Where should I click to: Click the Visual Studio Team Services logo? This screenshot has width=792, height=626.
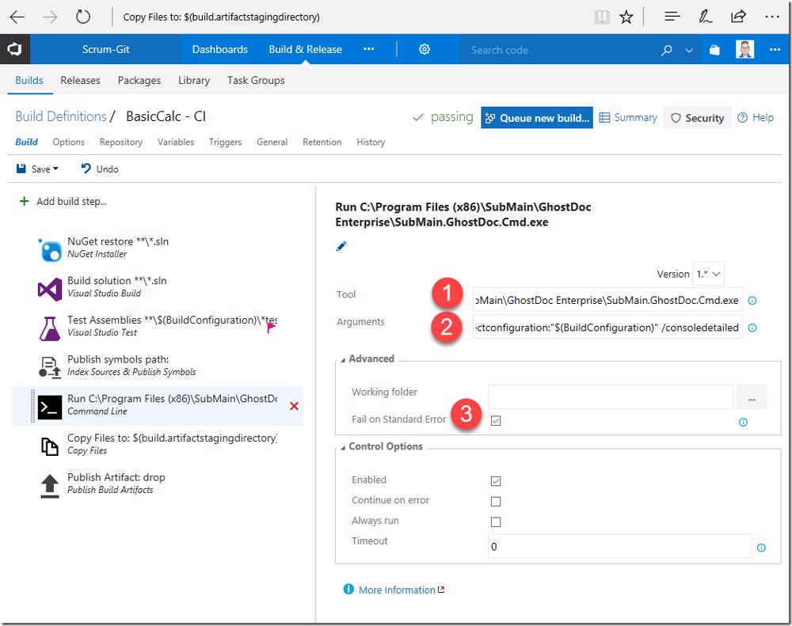[x=14, y=49]
